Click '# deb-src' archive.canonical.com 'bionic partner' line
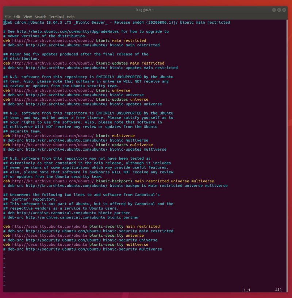This screenshot has width=292, height=298. click(71, 218)
